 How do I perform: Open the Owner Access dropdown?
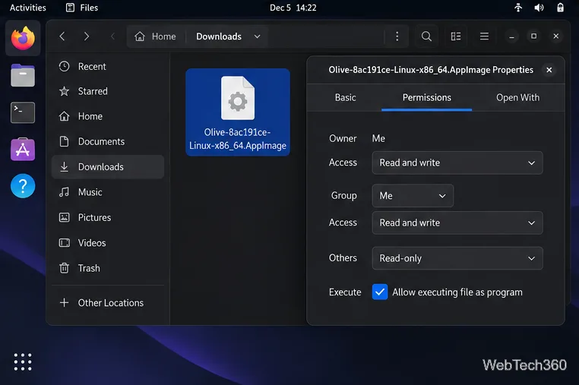click(x=457, y=163)
